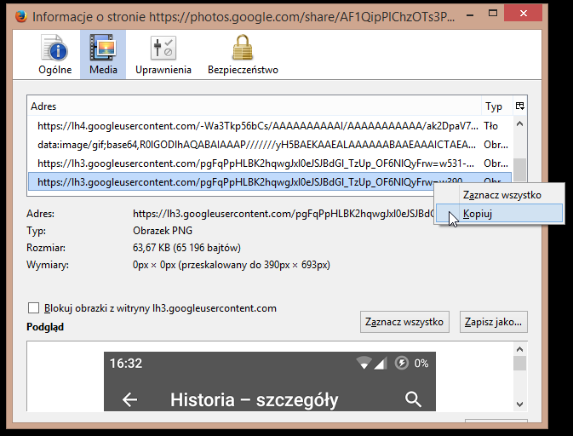Click the Zapisz jako... button
The height and width of the screenshot is (436, 573).
[x=493, y=322]
